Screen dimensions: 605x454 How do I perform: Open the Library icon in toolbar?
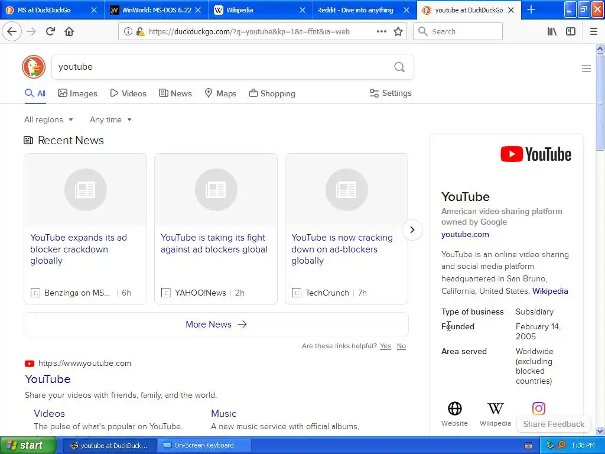(x=552, y=32)
